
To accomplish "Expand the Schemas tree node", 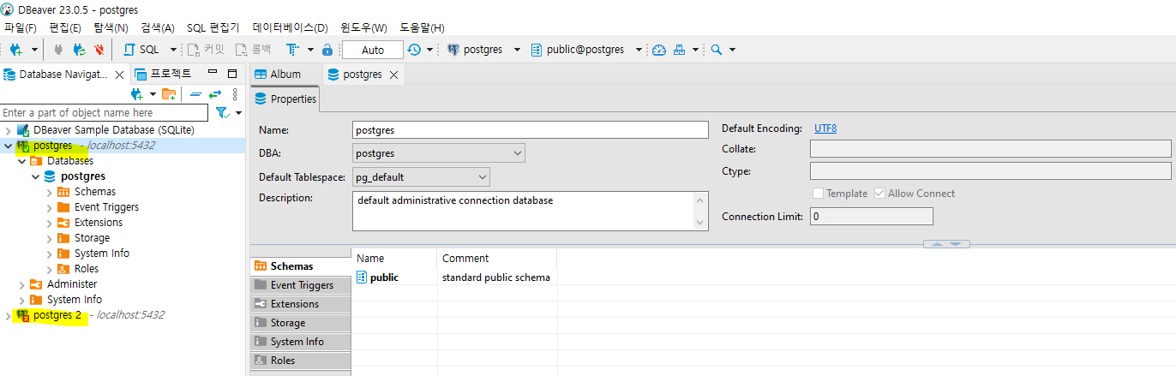I will [50, 192].
